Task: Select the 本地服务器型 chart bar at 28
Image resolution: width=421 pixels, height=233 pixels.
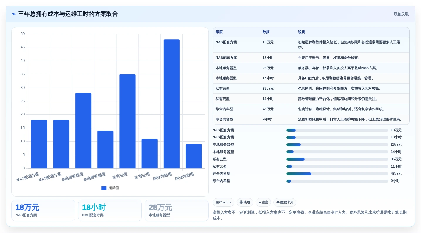Action: [83, 131]
